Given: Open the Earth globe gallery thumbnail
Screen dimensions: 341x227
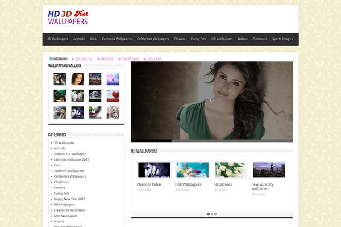Looking at the screenshot, I should pyautogui.click(x=95, y=96).
